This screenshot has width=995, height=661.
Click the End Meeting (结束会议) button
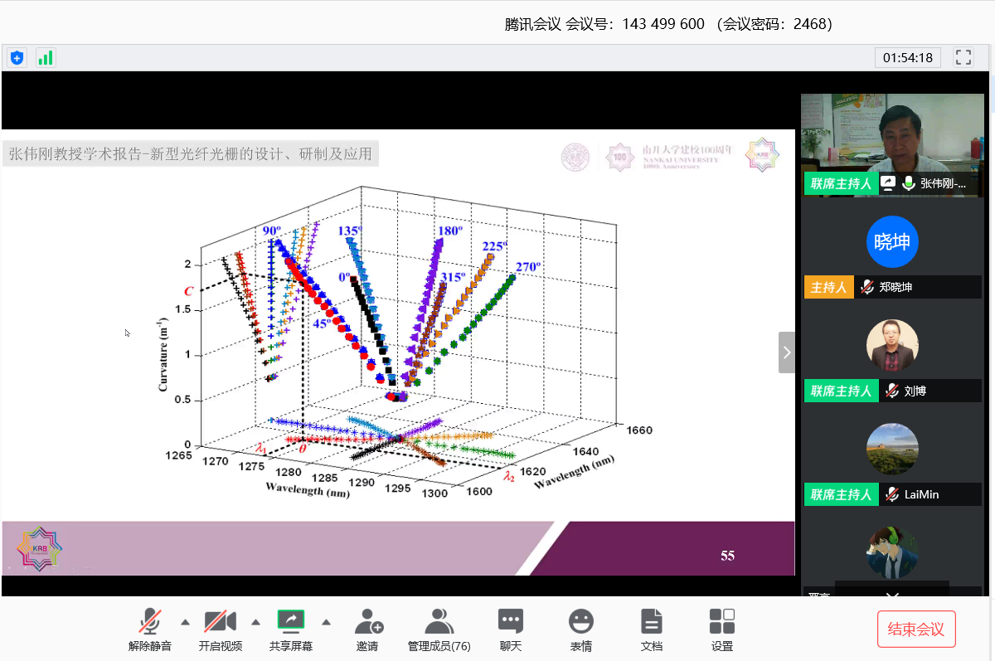pyautogui.click(x=916, y=629)
